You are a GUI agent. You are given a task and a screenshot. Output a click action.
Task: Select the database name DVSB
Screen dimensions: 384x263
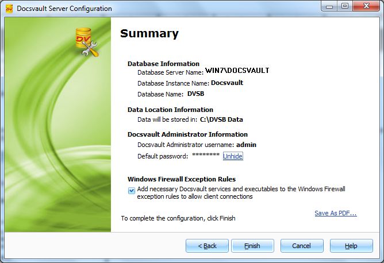coord(195,94)
